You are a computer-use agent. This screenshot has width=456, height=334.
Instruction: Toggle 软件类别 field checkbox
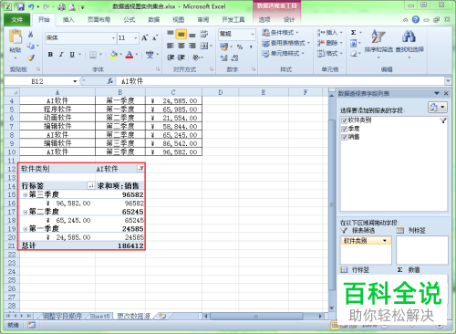point(344,120)
